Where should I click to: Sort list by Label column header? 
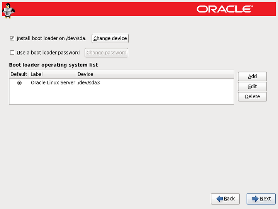(x=53, y=74)
